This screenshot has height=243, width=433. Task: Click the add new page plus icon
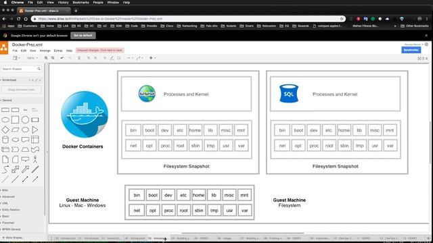pos(428,238)
